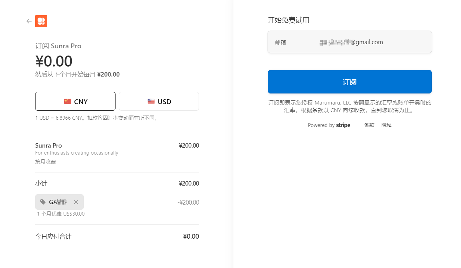
Task: Open the 隐私 privacy link
Action: tap(387, 125)
